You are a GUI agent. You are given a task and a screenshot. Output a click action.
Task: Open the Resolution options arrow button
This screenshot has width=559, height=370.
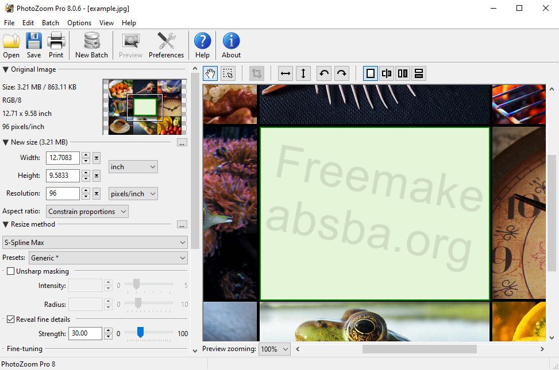[x=97, y=193]
